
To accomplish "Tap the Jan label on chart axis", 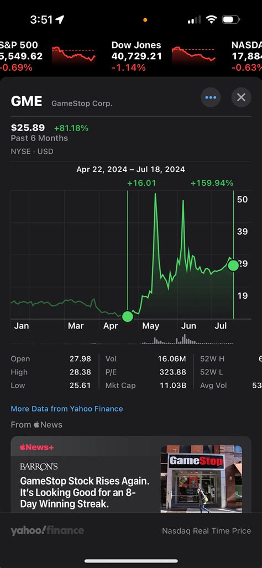I will (x=22, y=326).
